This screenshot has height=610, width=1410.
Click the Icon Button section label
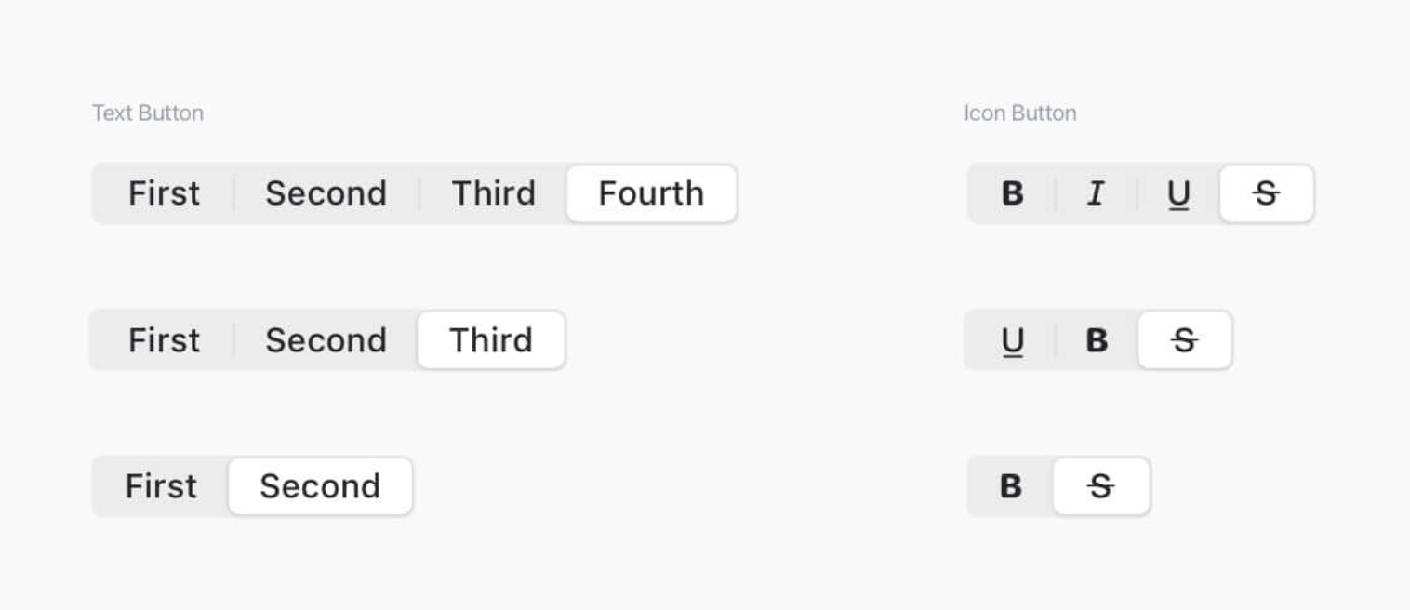[1020, 113]
